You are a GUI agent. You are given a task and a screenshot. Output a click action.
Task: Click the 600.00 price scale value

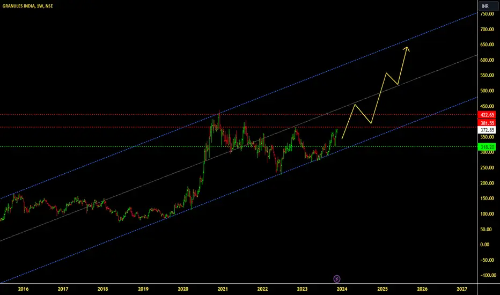pos(487,60)
